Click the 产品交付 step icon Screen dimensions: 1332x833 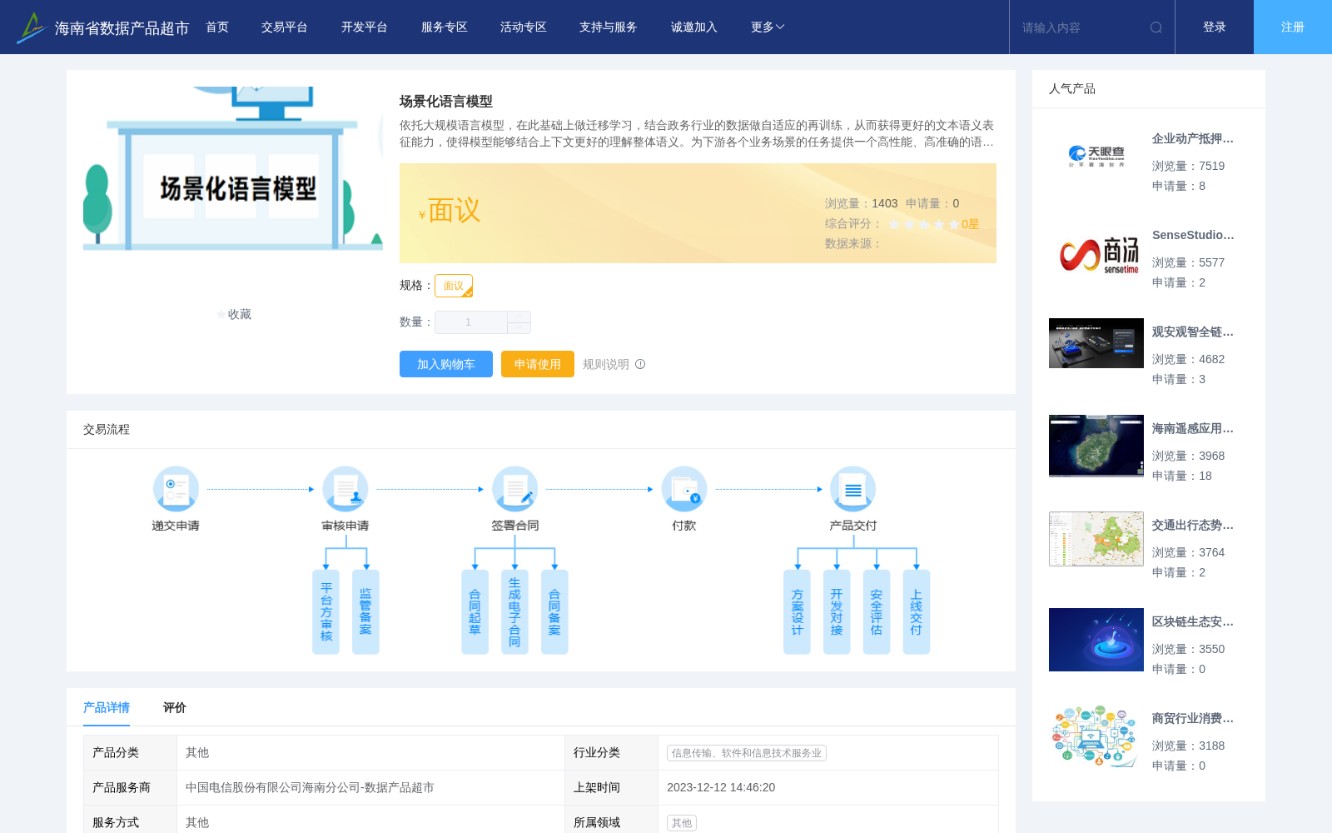853,489
